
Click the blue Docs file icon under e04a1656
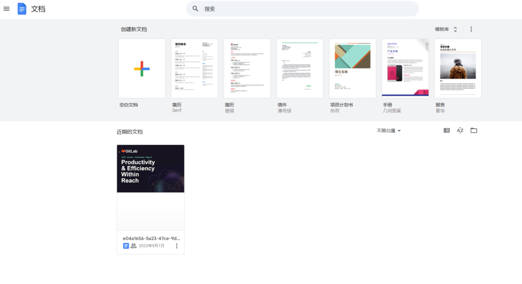126,246
